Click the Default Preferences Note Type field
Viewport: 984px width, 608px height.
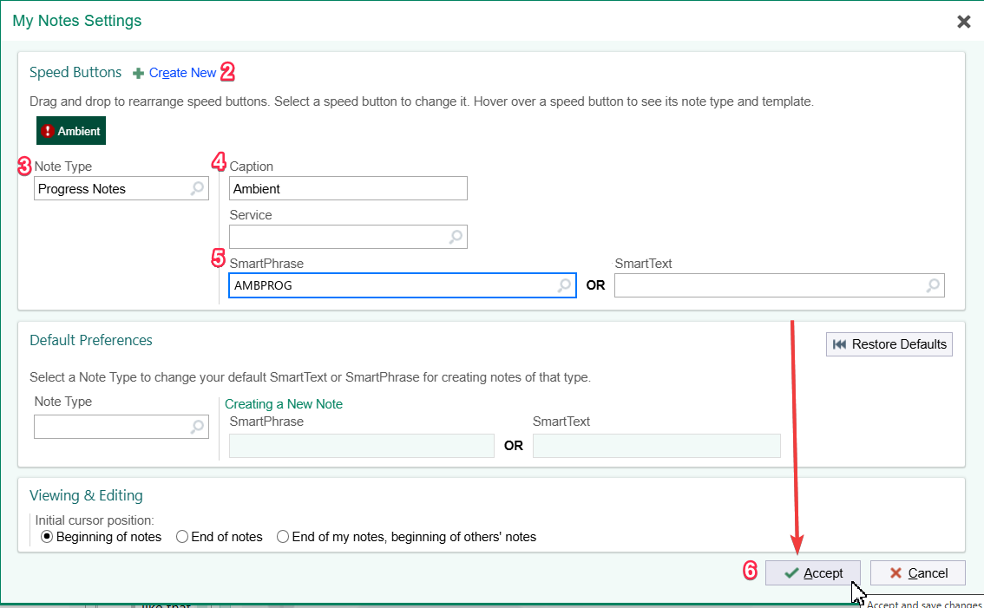coord(121,427)
